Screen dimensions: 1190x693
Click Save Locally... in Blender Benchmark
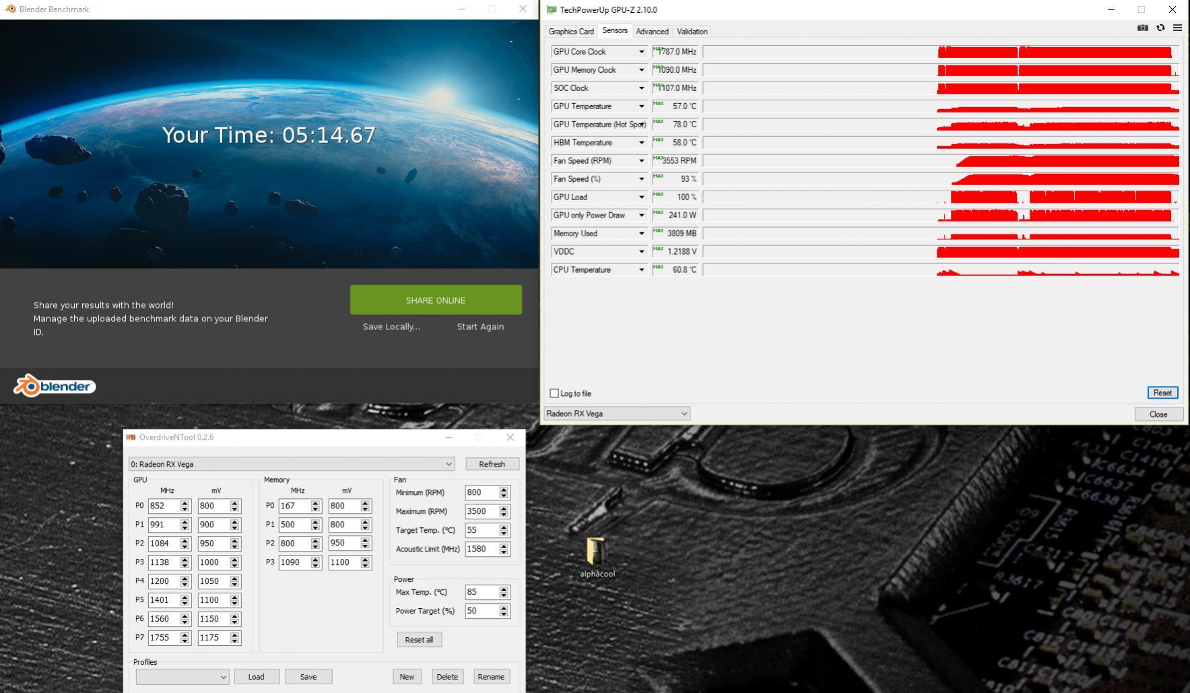click(391, 327)
